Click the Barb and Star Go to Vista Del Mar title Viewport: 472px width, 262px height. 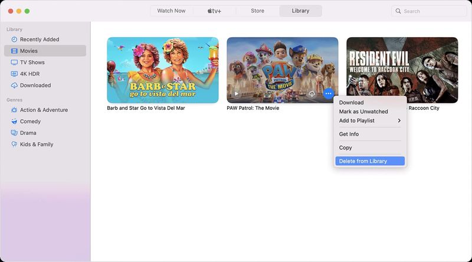146,108
